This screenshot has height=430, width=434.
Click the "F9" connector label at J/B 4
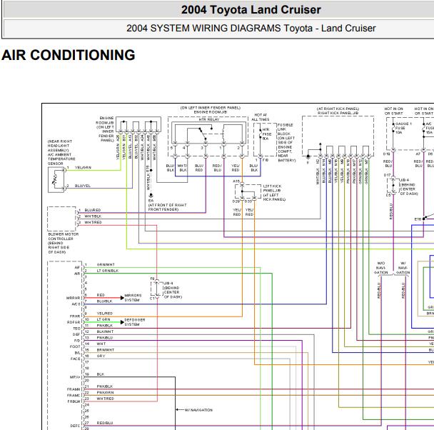(x=152, y=279)
